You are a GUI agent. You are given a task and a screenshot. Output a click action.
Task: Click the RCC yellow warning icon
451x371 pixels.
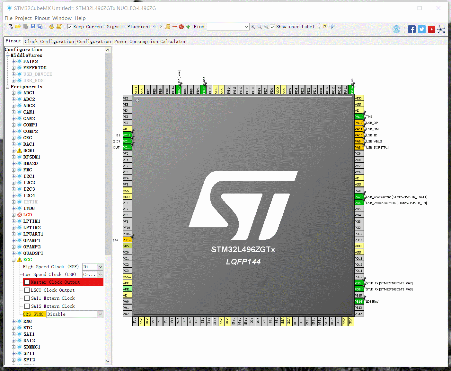(x=20, y=260)
